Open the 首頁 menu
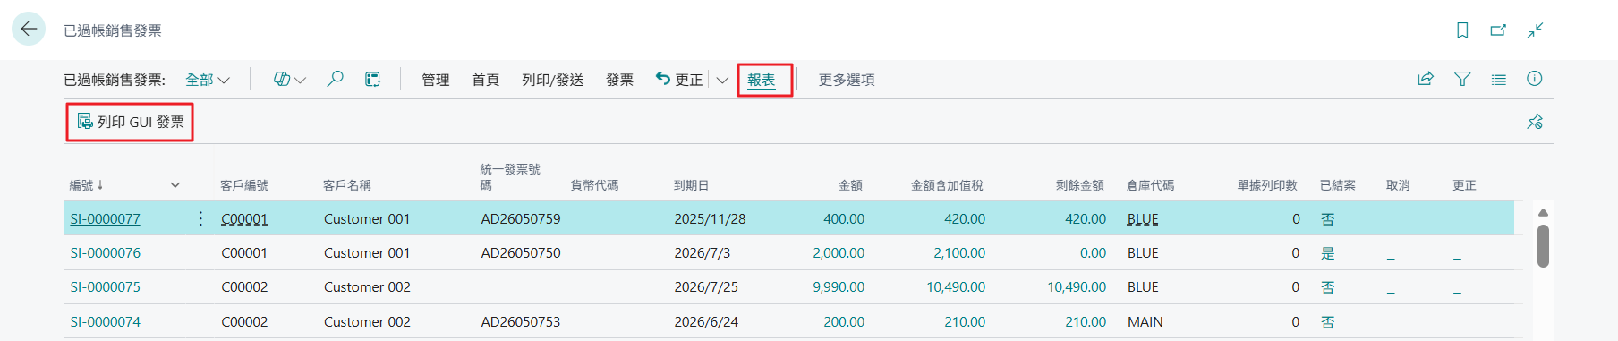This screenshot has height=341, width=1618. coord(486,80)
